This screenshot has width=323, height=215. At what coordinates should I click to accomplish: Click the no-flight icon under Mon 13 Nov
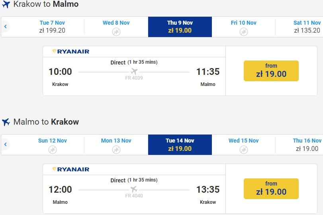click(x=116, y=150)
